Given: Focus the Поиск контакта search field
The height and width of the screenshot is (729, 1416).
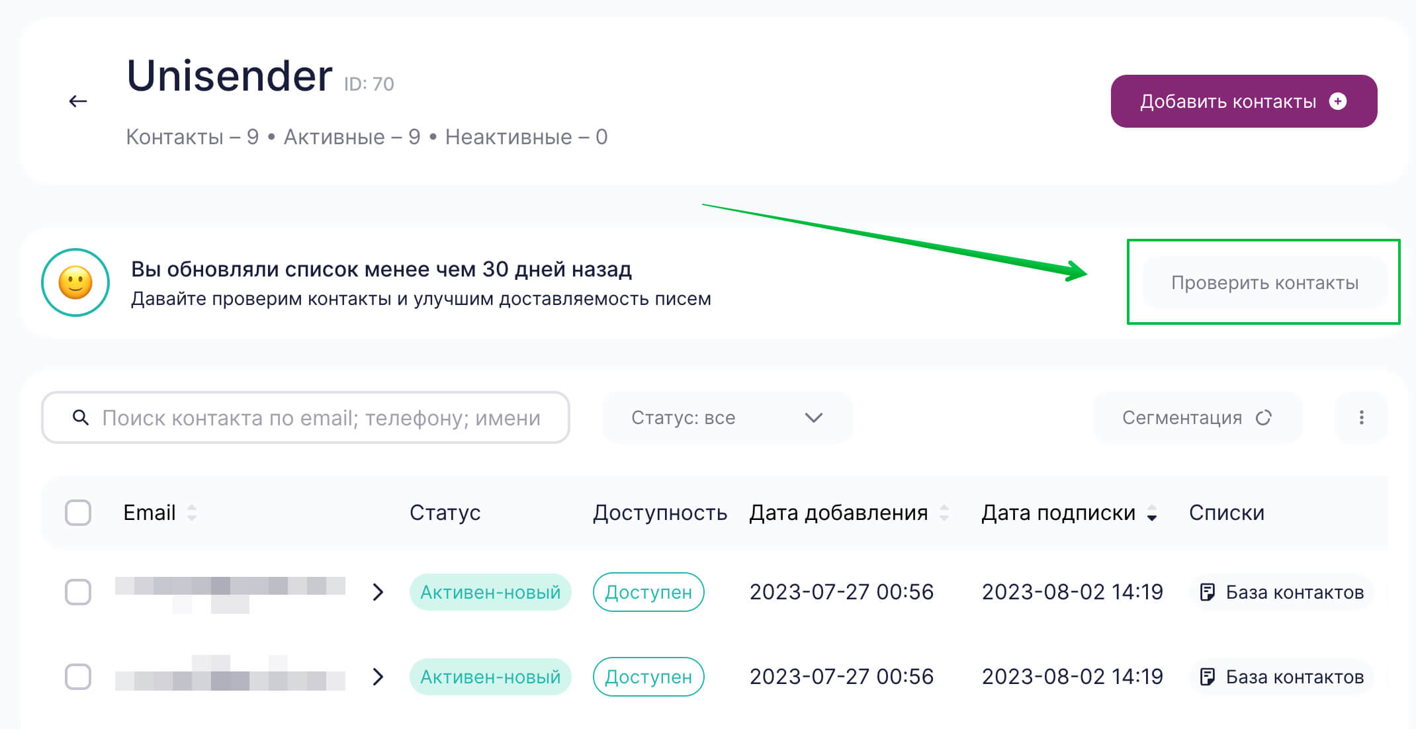Looking at the screenshot, I should click(x=306, y=417).
